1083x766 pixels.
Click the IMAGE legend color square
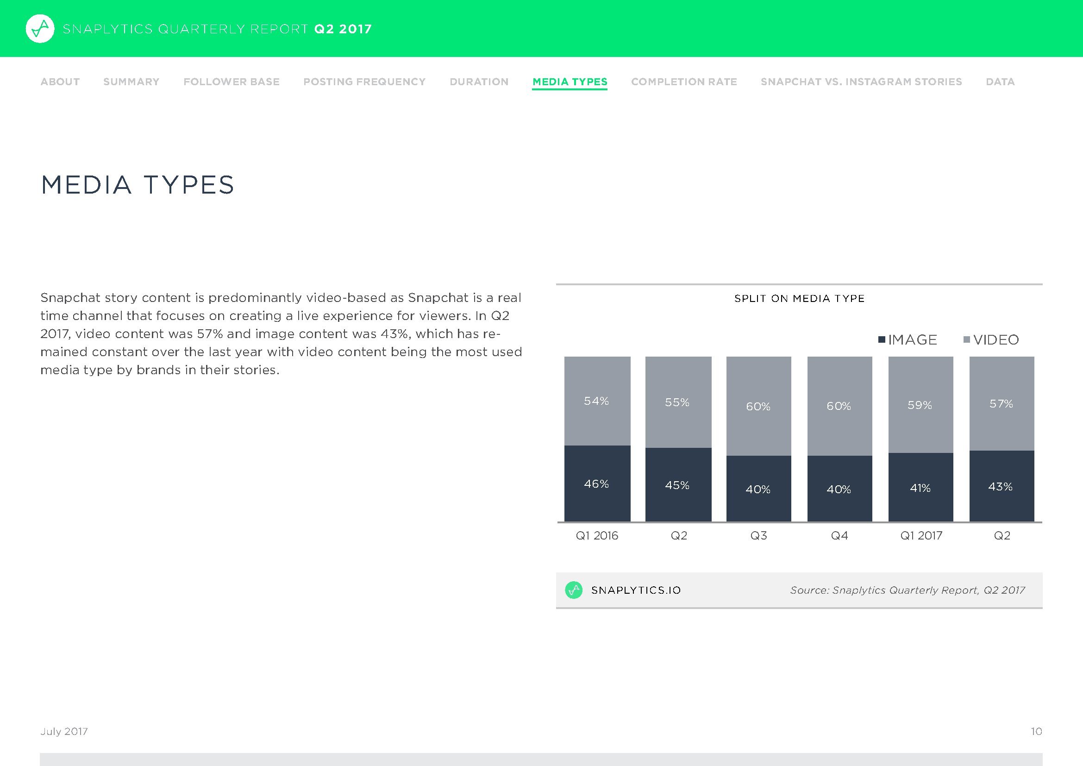(x=882, y=339)
